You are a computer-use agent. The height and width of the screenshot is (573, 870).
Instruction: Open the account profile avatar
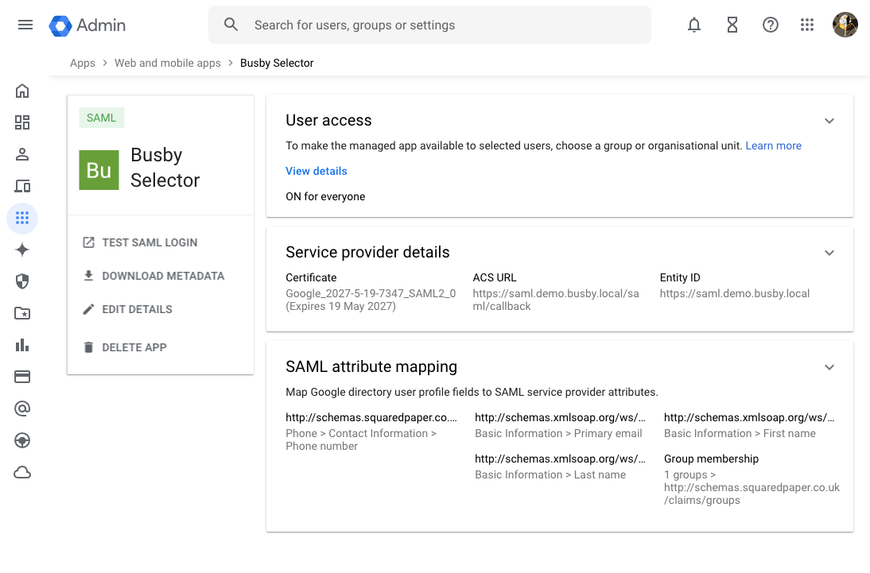(x=845, y=25)
